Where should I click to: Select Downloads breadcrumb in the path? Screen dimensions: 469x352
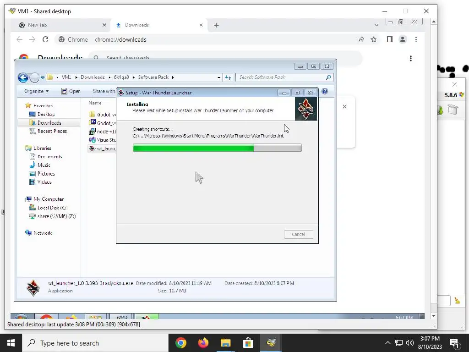point(93,77)
